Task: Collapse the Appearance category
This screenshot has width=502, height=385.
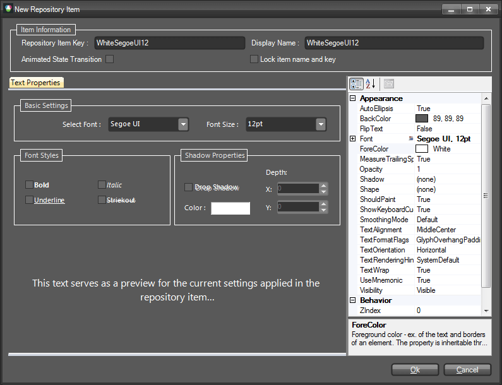Action: tap(353, 98)
